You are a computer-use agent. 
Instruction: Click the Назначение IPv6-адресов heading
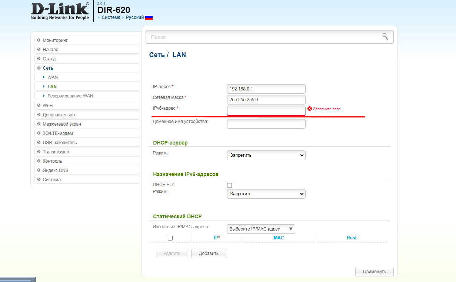tap(186, 174)
